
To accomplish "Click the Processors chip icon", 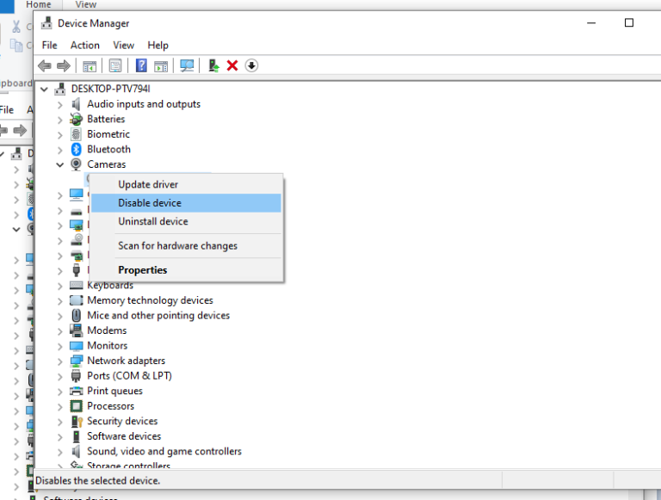I will 77,406.
